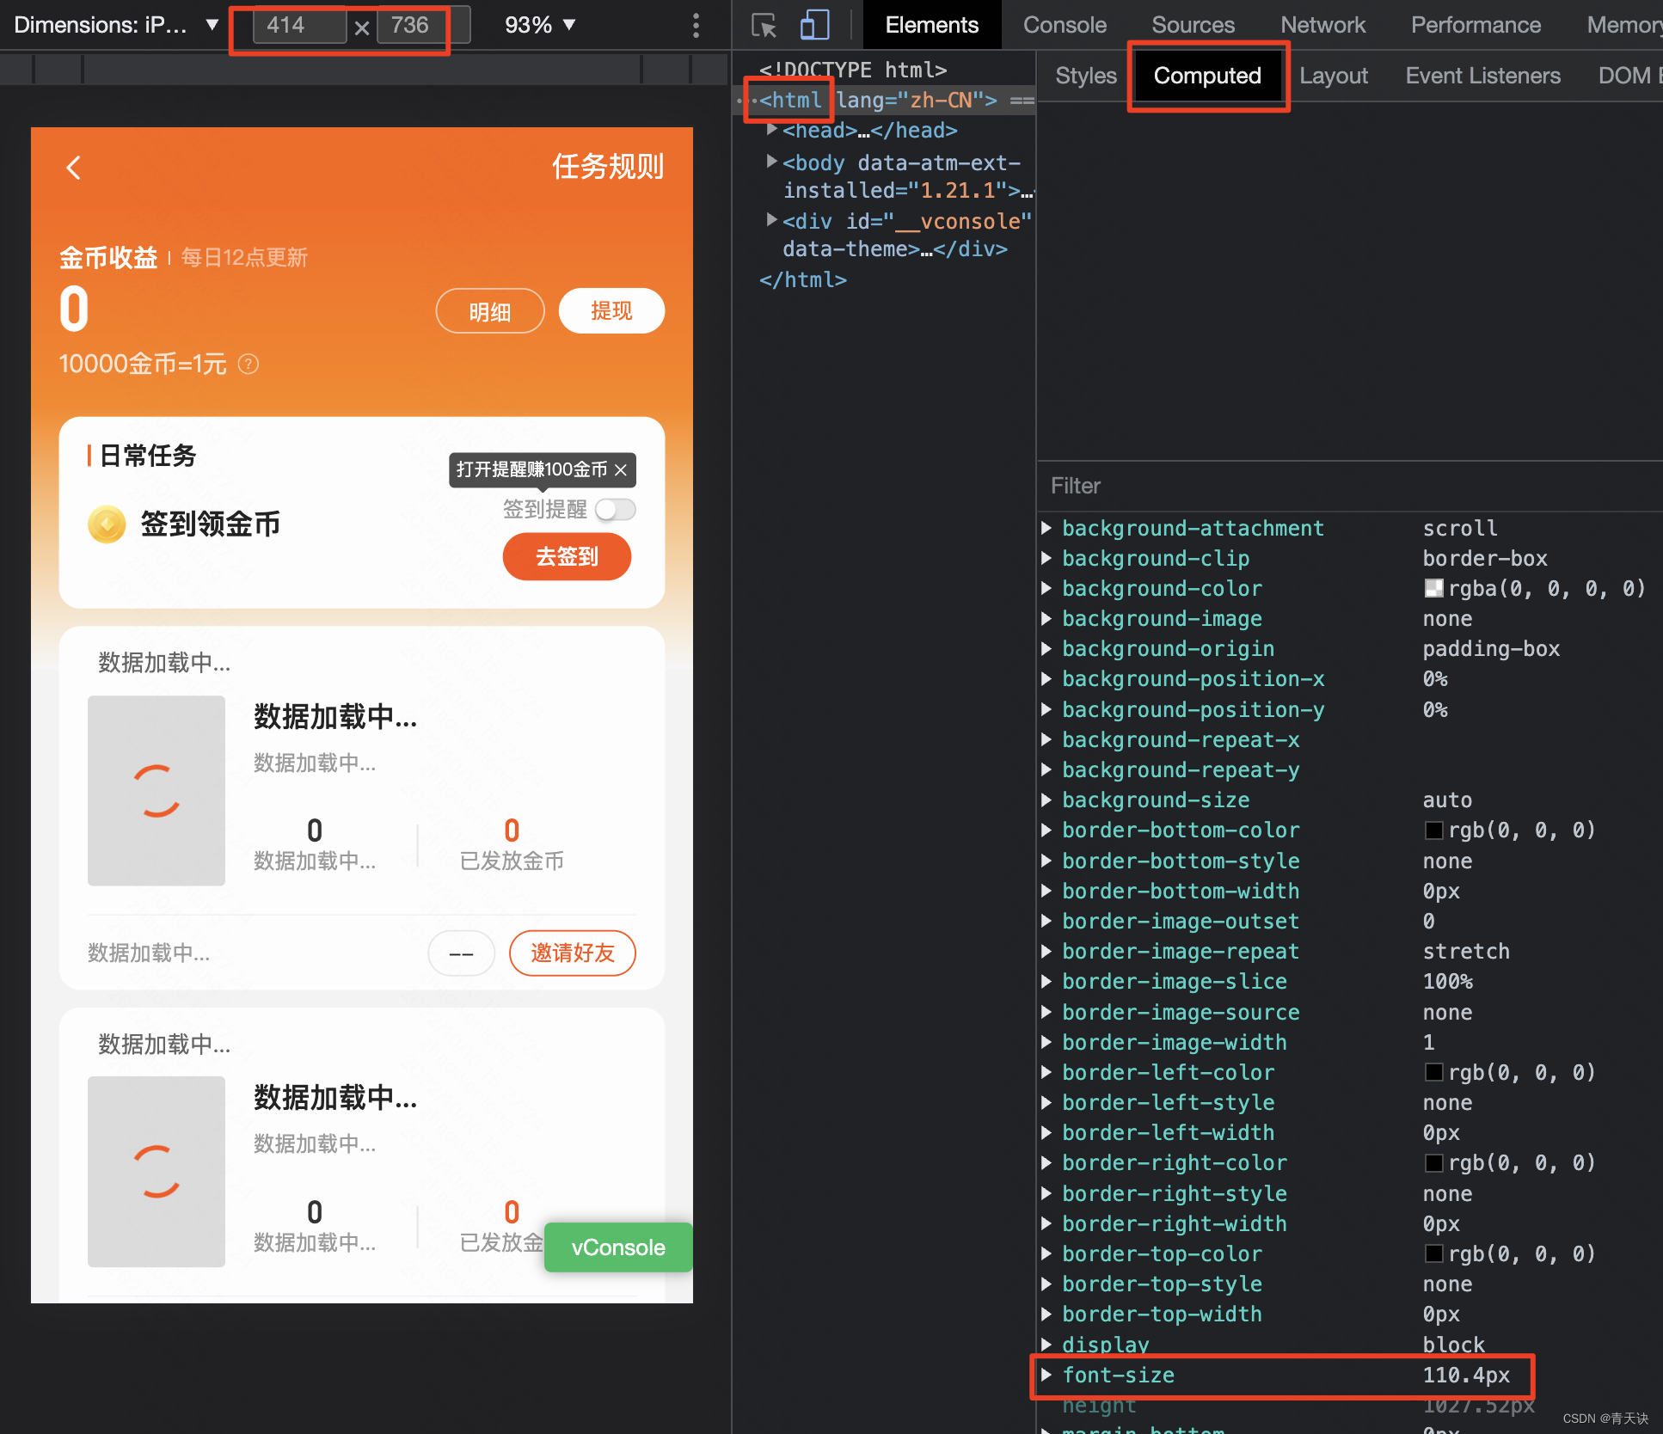The height and width of the screenshot is (1434, 1663).
Task: Click the swap icon between dimension inputs
Action: tap(361, 27)
